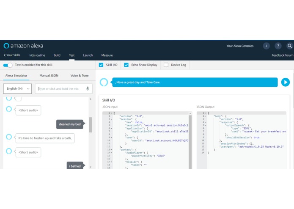Click the playerActivity IDLE line
This screenshot has width=294, height=209.
coord(148,156)
